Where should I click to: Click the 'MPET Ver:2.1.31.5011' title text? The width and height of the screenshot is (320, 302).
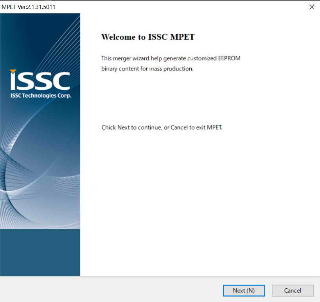pos(29,7)
